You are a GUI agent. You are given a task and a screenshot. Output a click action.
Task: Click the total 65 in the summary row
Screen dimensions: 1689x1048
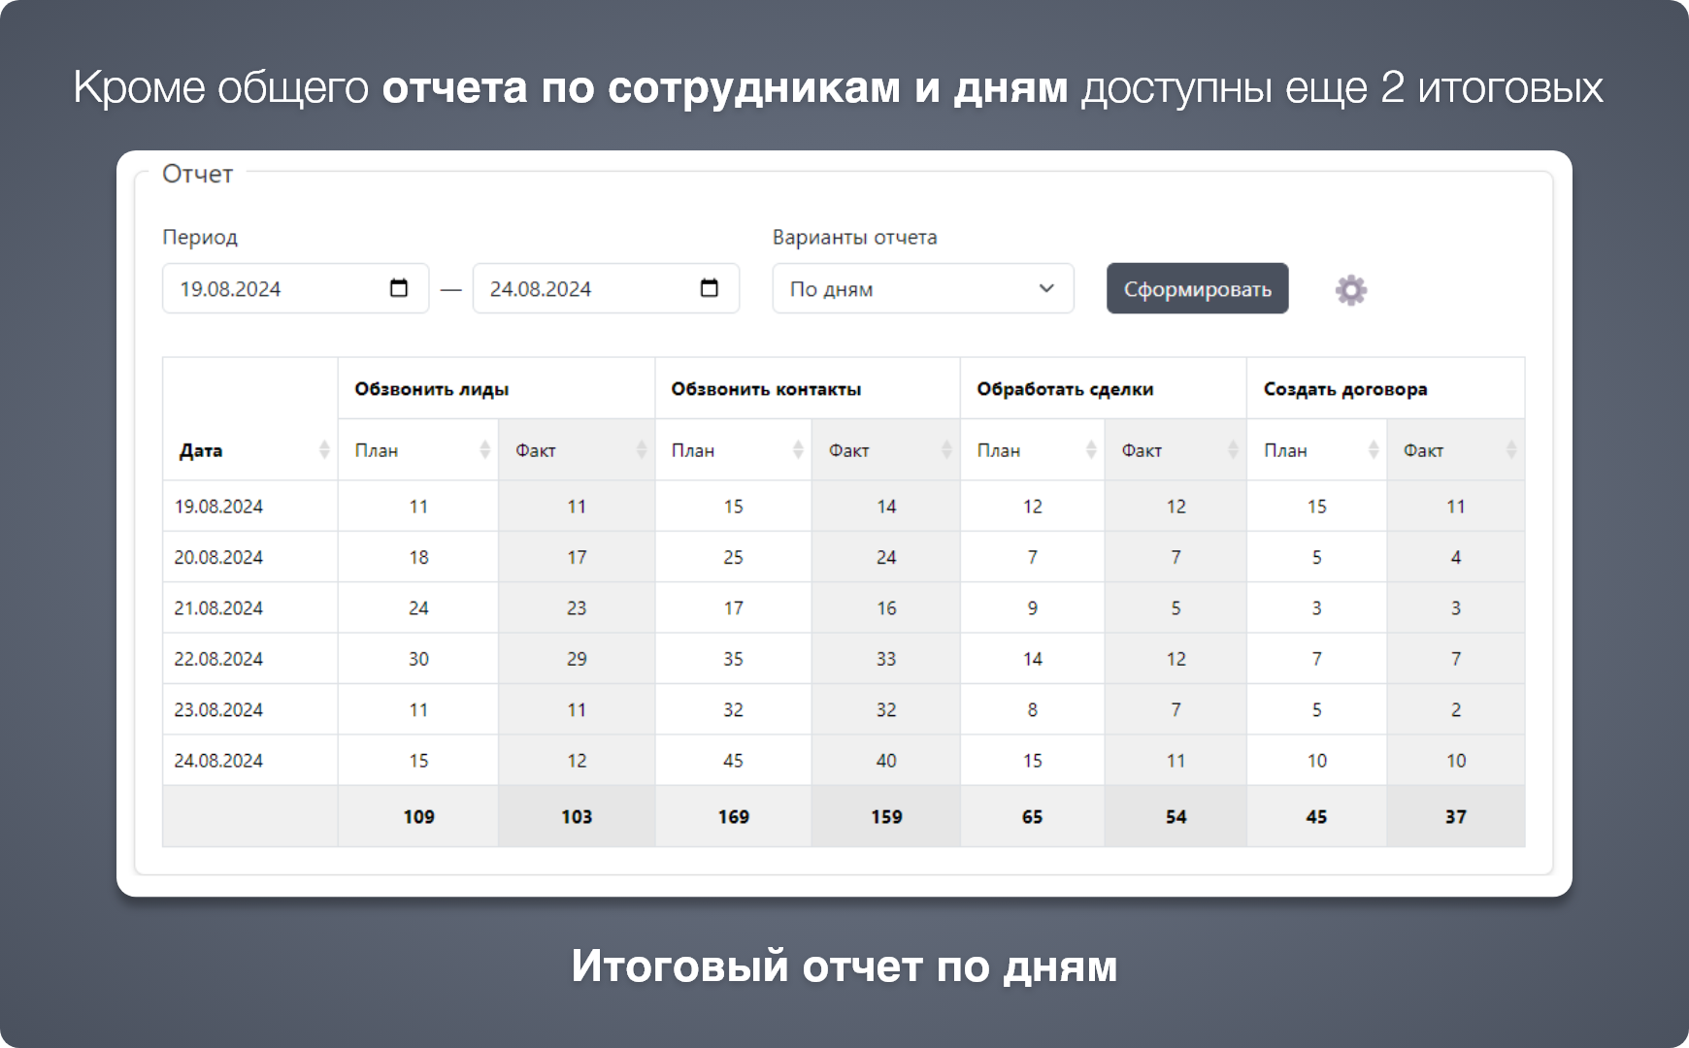click(x=1033, y=816)
